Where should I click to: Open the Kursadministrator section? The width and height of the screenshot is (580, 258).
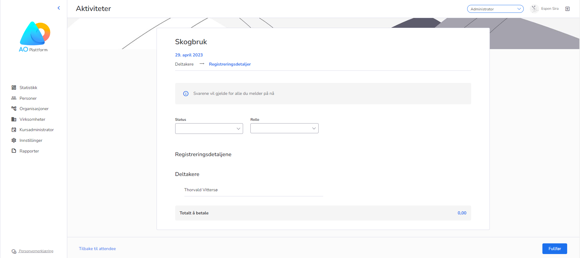click(37, 130)
